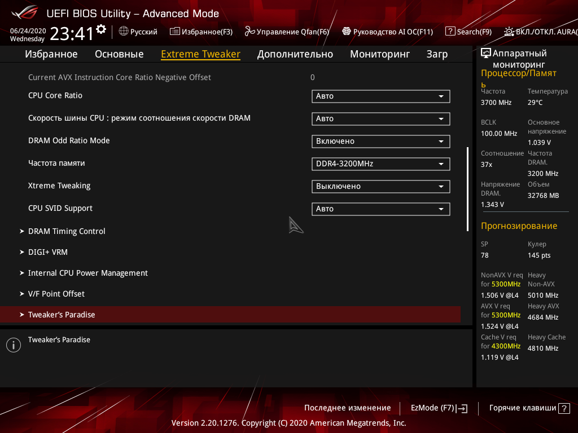Click the 145 pts cooler score
This screenshot has height=433, width=578.
(x=539, y=255)
